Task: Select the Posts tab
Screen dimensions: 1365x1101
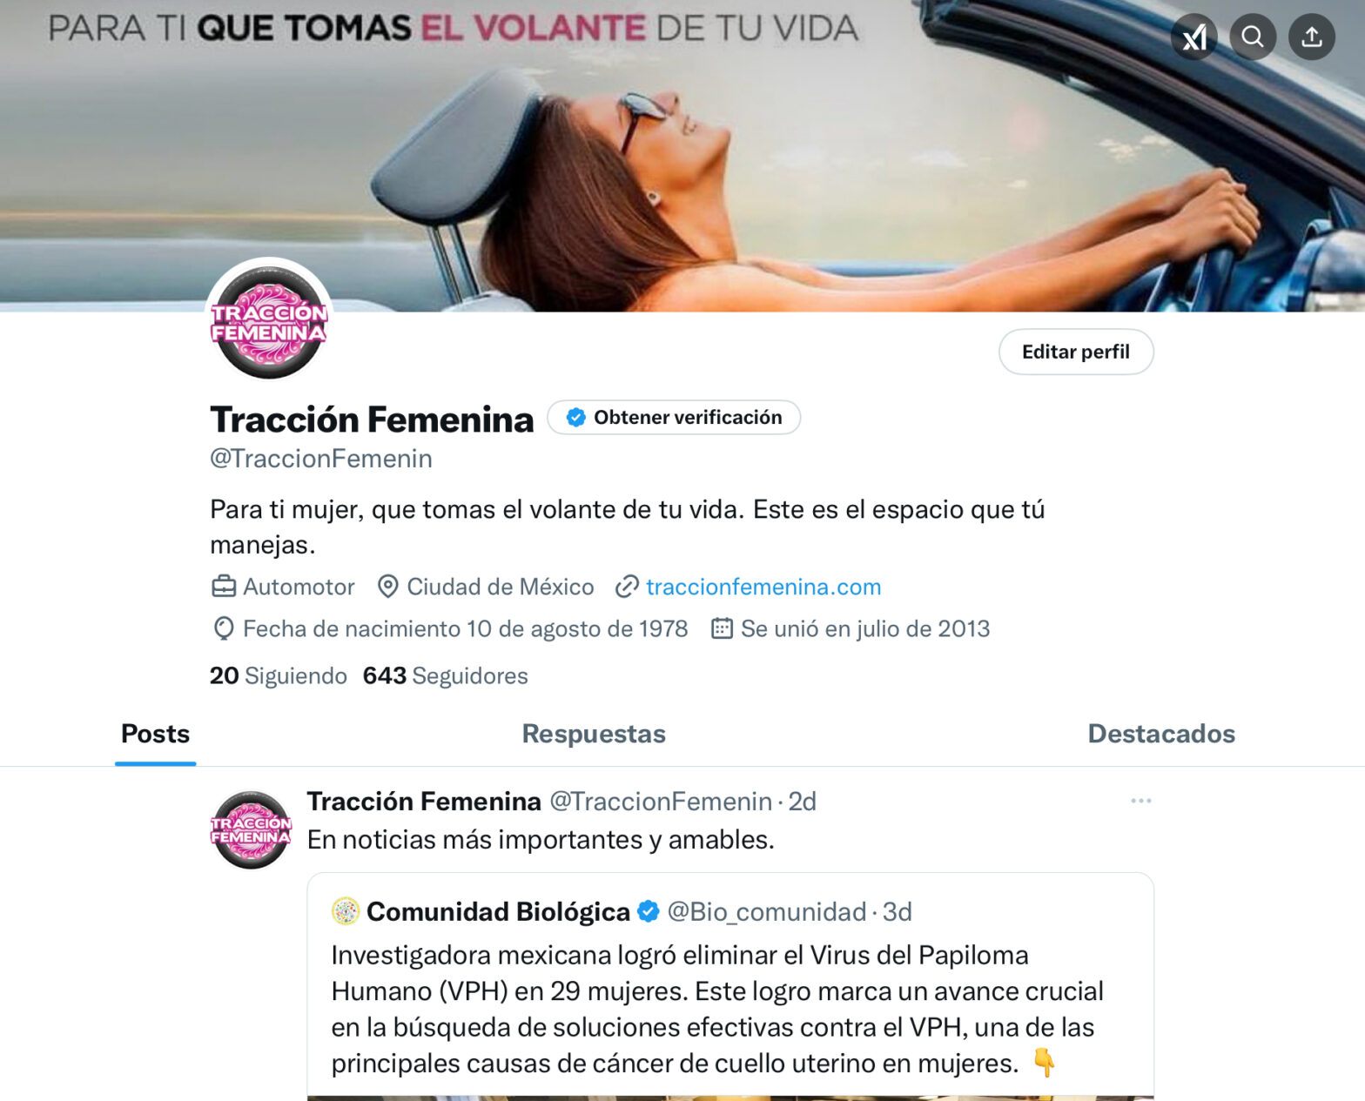Action: pyautogui.click(x=155, y=734)
